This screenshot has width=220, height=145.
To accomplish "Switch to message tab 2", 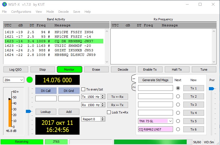I will click(134, 87).
